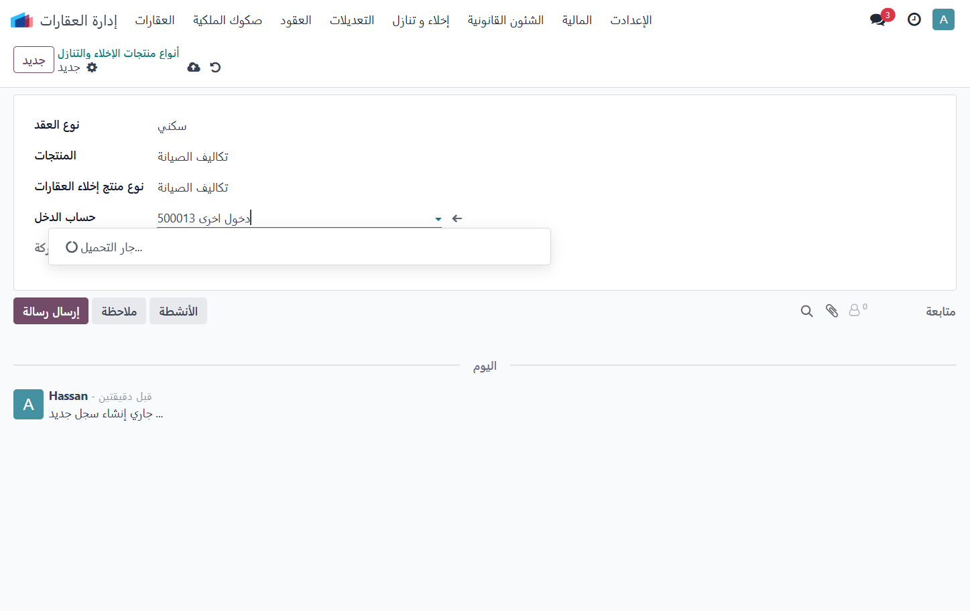The height and width of the screenshot is (611, 970).
Task: Open the إخلاء و تنازل menu
Action: click(421, 20)
